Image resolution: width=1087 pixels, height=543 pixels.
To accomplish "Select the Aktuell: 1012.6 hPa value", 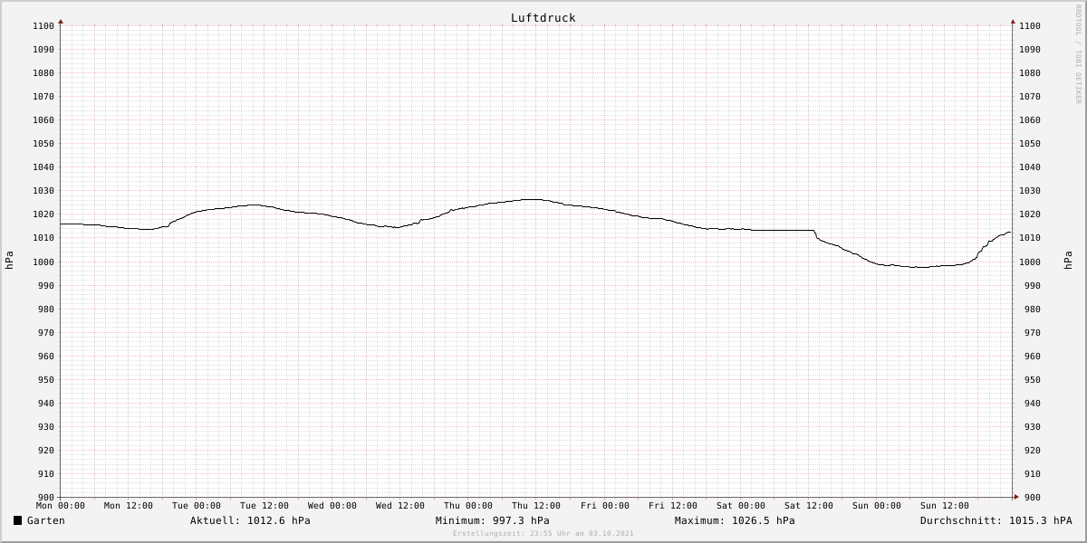I will click(x=250, y=520).
